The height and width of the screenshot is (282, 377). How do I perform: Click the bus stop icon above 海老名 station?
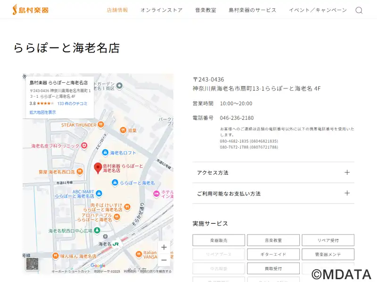(105, 237)
